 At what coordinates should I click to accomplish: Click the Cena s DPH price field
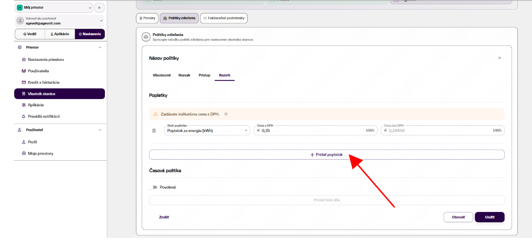(x=315, y=130)
